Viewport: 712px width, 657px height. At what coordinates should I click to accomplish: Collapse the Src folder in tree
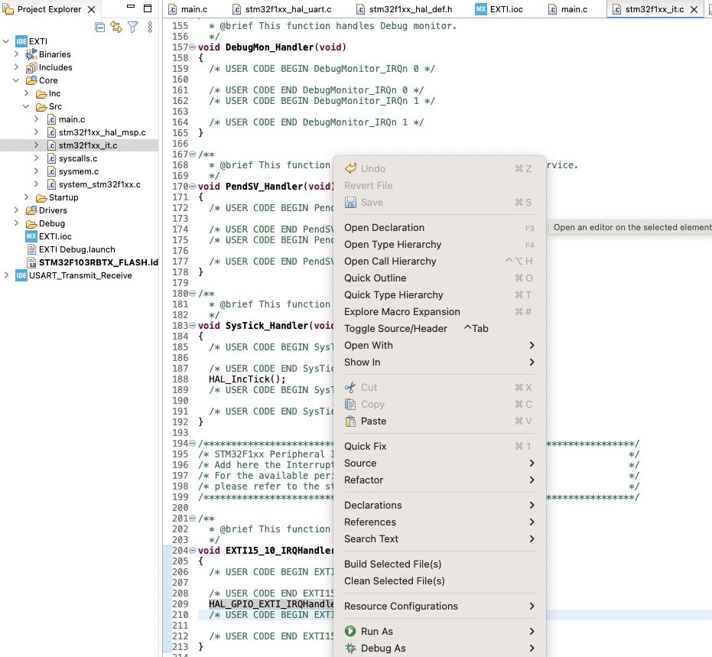tap(25, 106)
